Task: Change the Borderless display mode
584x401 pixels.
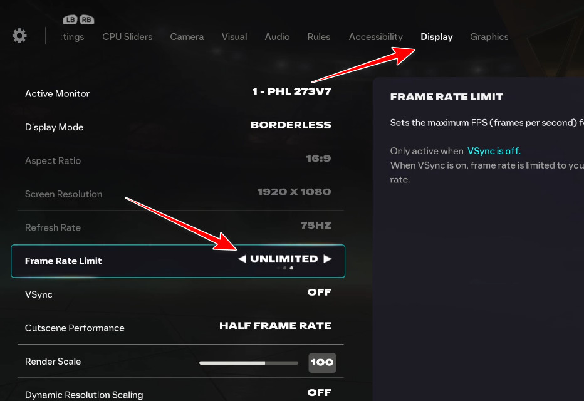Action: point(290,125)
